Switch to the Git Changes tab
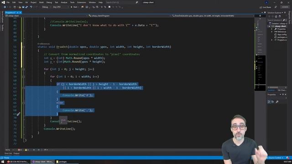The image size is (292, 164). click(x=282, y=90)
